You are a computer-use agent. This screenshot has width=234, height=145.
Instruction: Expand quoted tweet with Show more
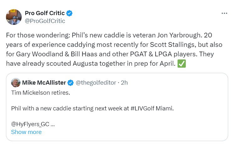coord(26,132)
